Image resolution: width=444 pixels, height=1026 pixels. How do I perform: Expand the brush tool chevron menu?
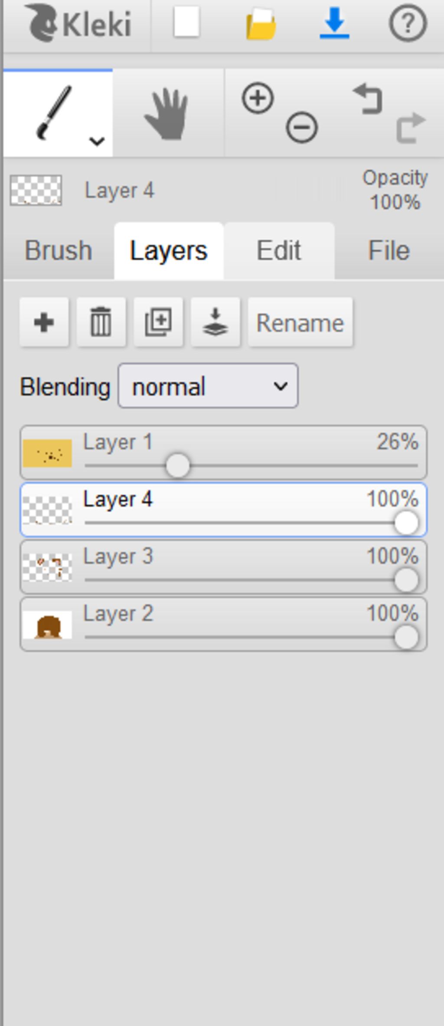[97, 141]
